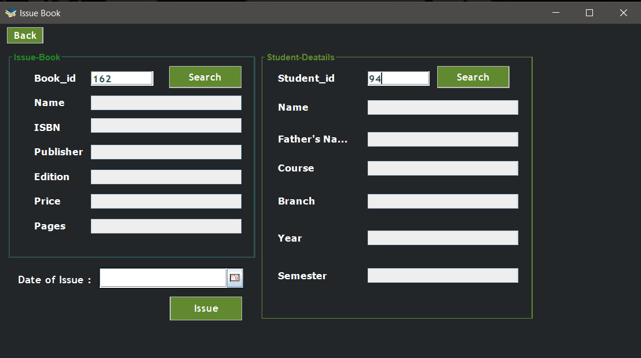The height and width of the screenshot is (358, 641).
Task: Minimize the Issue Book window
Action: click(x=555, y=13)
